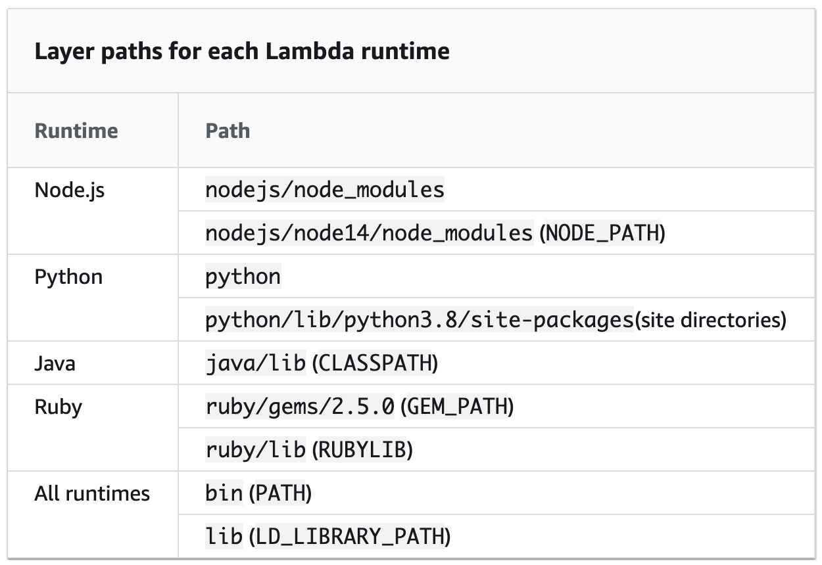Click the standalone 'python' path code
Screen dimensions: 822x565
(x=243, y=277)
